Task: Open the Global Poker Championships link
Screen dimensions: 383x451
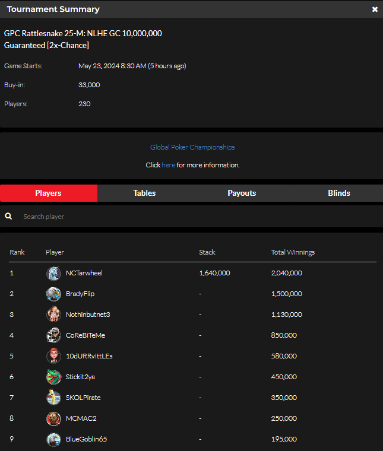Action: [x=192, y=147]
